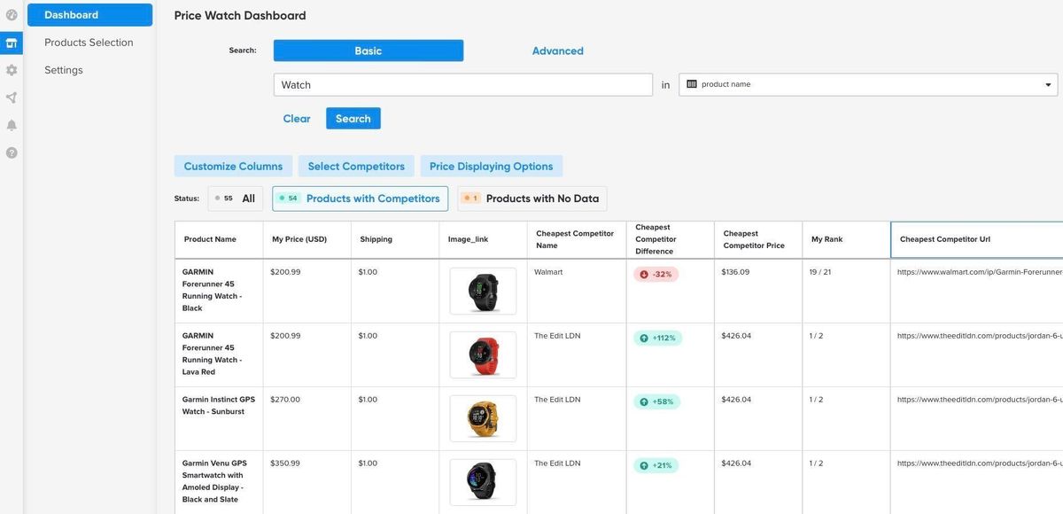Click the Cheapest Competitor Name header
This screenshot has width=1063, height=514.
point(577,239)
